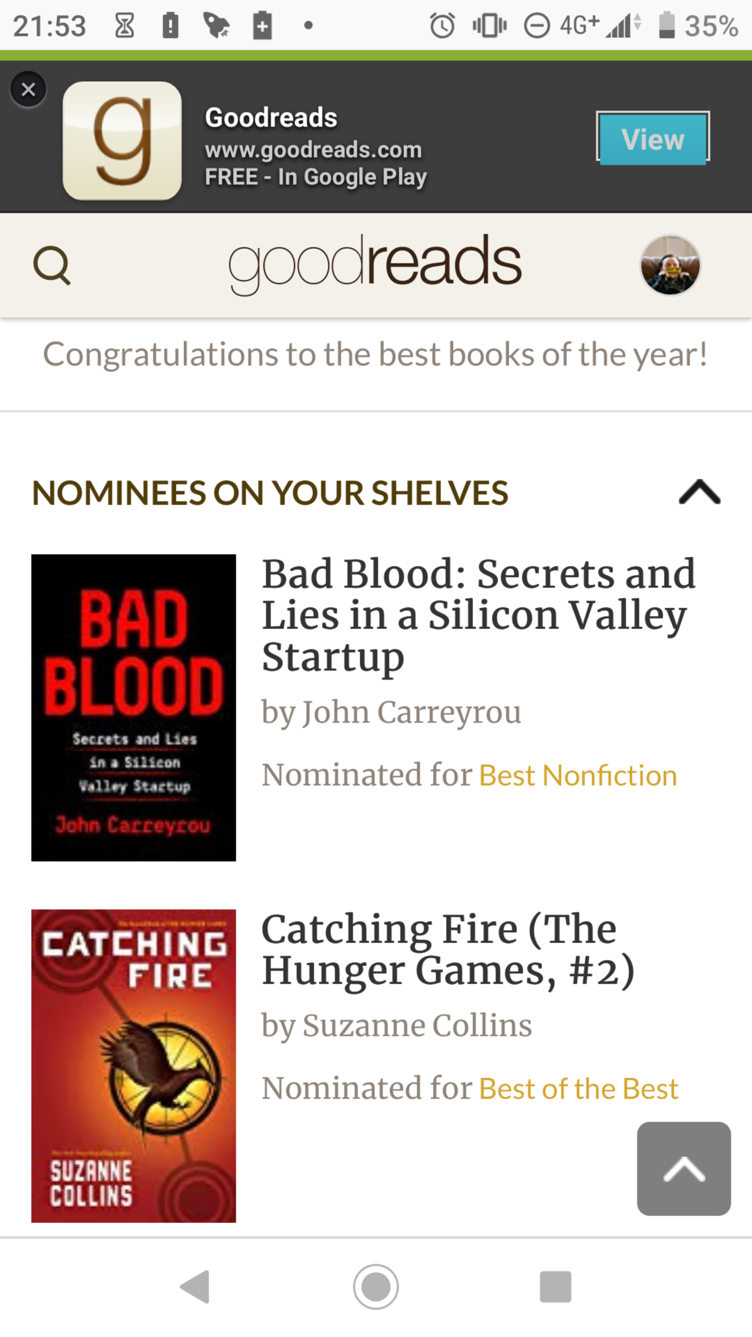Open Bad Blood book title link
This screenshot has width=752, height=1337.
click(478, 616)
